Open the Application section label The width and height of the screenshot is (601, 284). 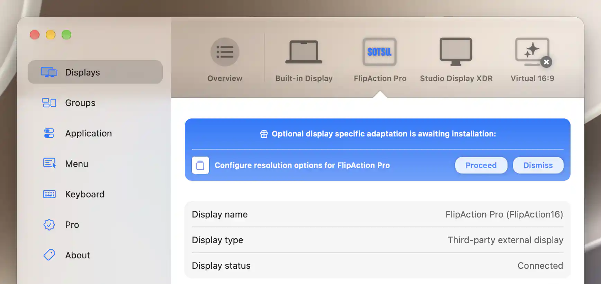click(89, 133)
